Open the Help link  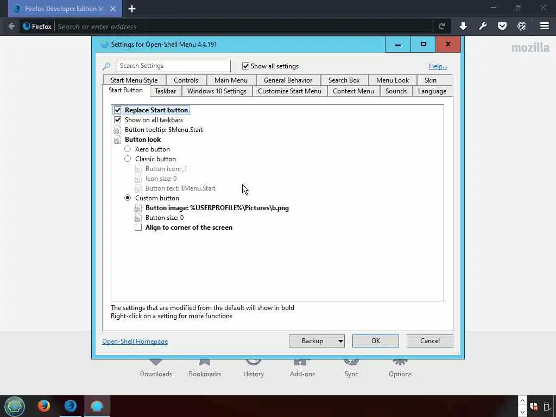pos(438,66)
